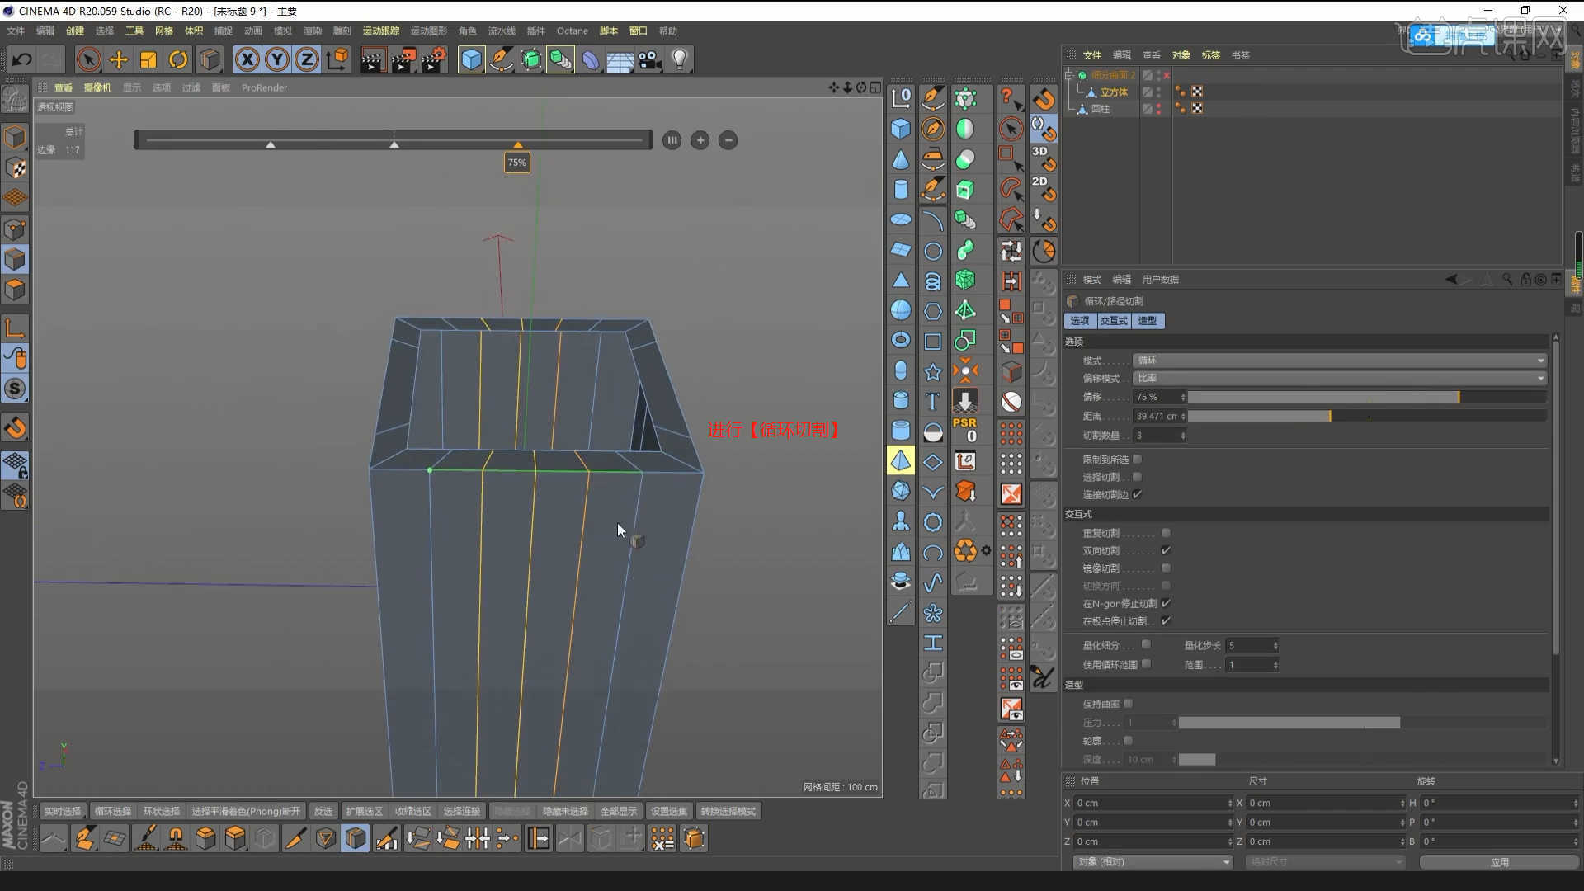Select the Live Selection tool
The height and width of the screenshot is (891, 1584).
tap(88, 59)
